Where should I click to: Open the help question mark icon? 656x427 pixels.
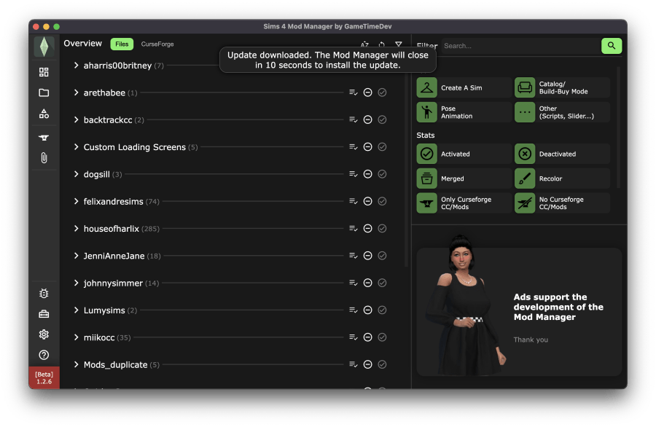44,355
